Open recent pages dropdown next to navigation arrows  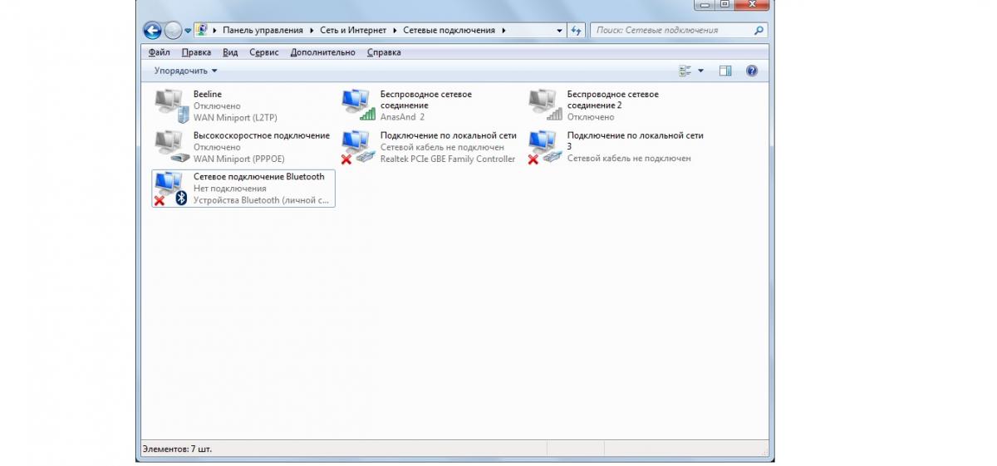click(x=189, y=31)
